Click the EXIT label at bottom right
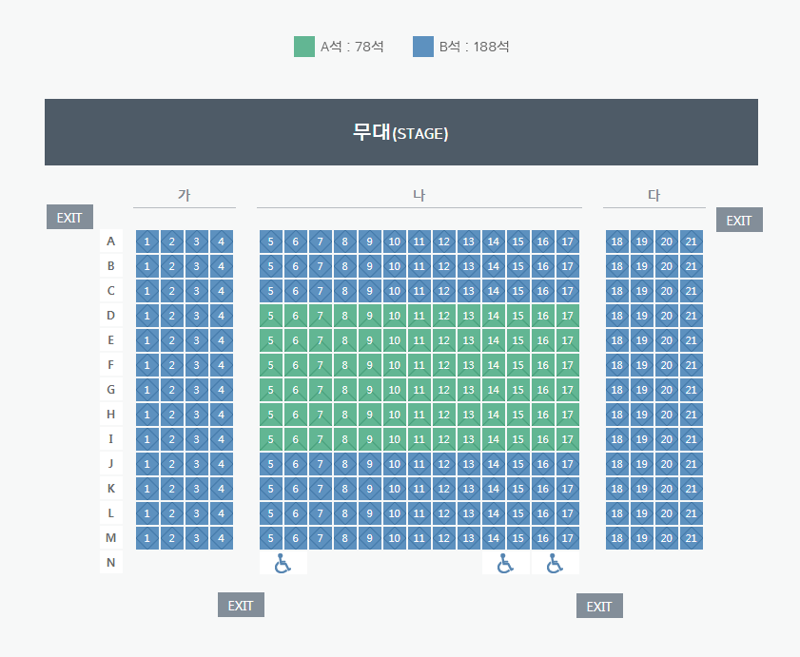Screen dimensions: 800x657 599,606
